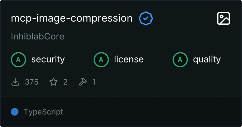The image size is (242, 127).
Task: Click the star outline icon
Action: (x=53, y=82)
